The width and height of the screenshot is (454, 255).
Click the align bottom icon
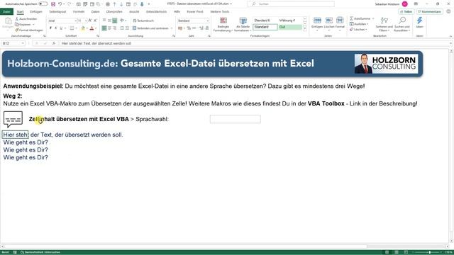tap(115, 21)
